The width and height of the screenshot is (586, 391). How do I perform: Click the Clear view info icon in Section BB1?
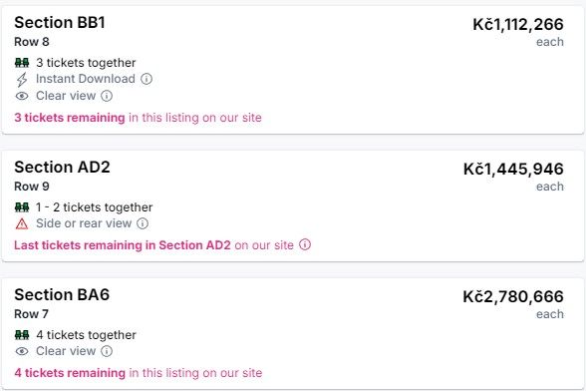point(107,96)
